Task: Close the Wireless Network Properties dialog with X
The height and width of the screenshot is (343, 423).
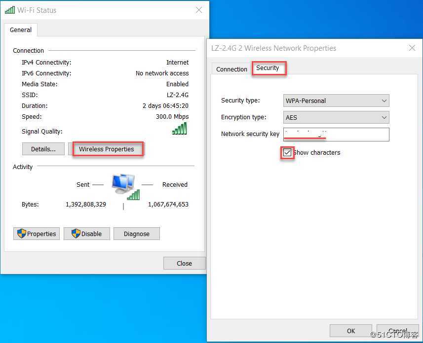Action: point(412,48)
